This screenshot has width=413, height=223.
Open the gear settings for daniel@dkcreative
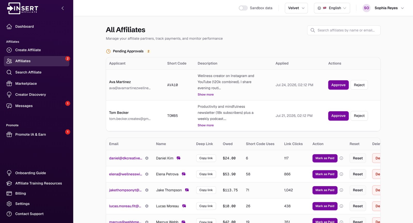pos(147,158)
